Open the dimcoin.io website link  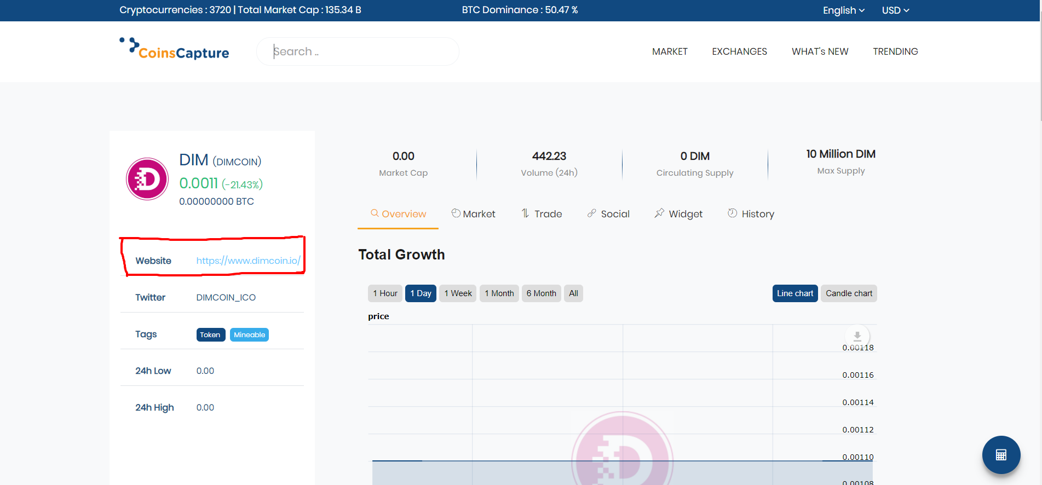coord(248,261)
